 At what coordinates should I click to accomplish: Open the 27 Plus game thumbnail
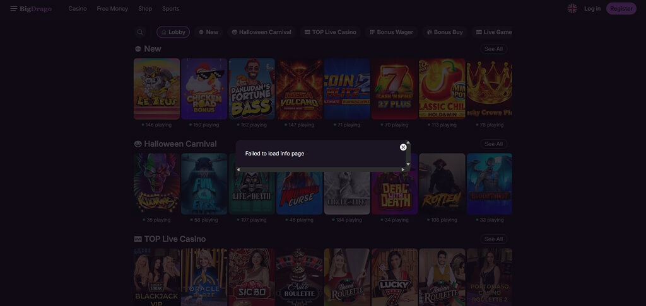[395, 89]
